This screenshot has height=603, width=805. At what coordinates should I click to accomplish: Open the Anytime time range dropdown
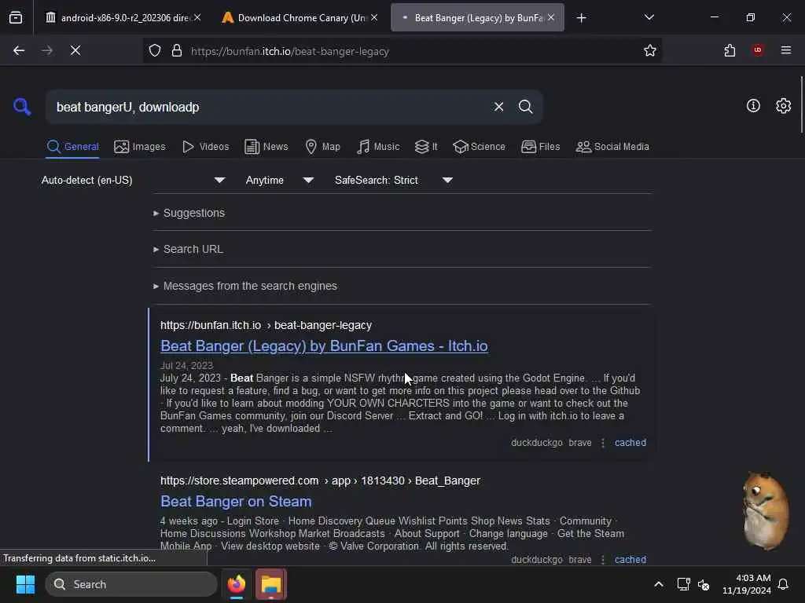click(x=279, y=180)
